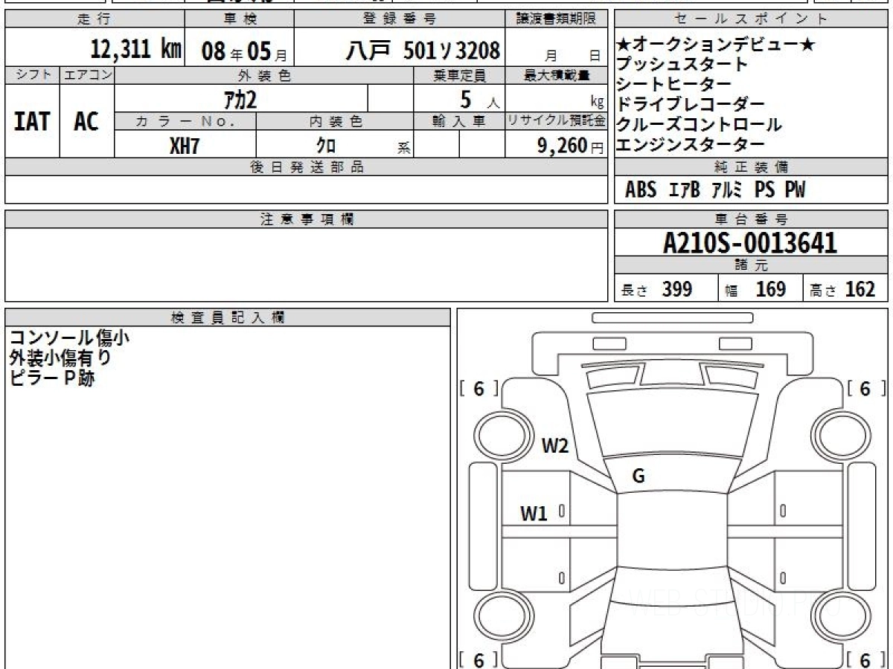Select the IAT shift type cell
The image size is (893, 669).
tap(32, 121)
